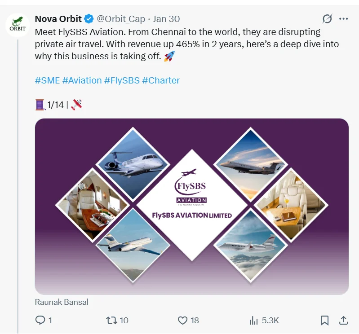Viewport: 359px width, 334px height.
Task: Reply to the Nova Orbit post
Action: pyautogui.click(x=40, y=321)
